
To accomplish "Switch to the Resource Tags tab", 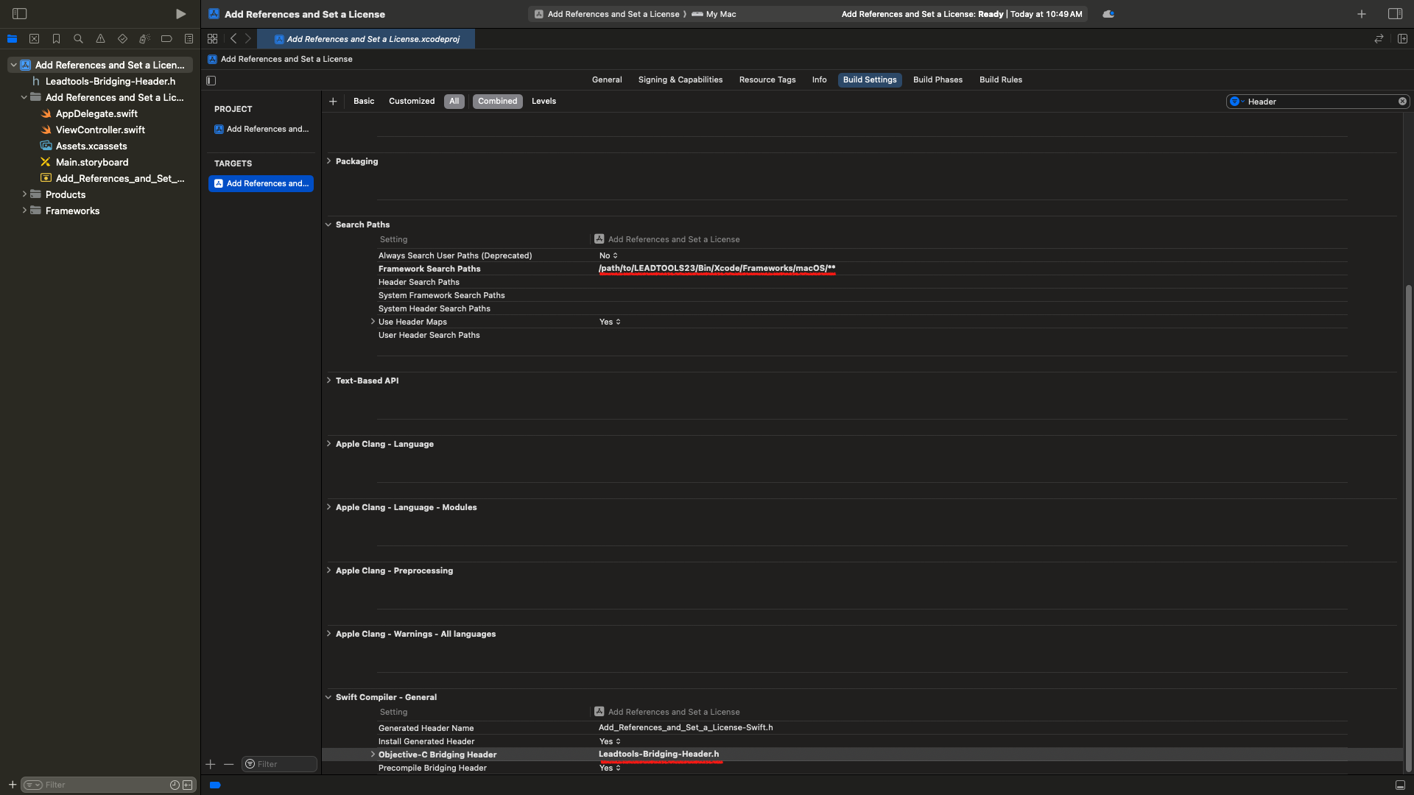I will [x=767, y=79].
